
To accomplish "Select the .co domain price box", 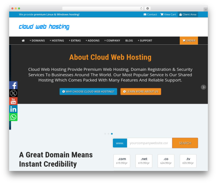I will pyautogui.click(x=166, y=161).
